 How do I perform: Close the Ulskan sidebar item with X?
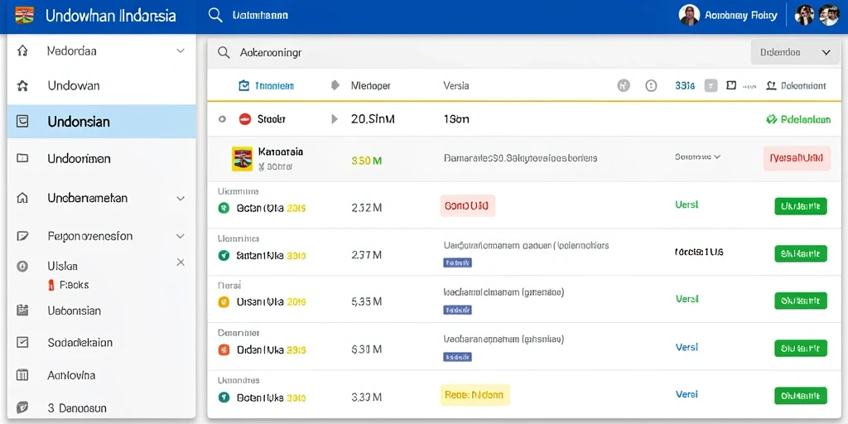(x=181, y=263)
